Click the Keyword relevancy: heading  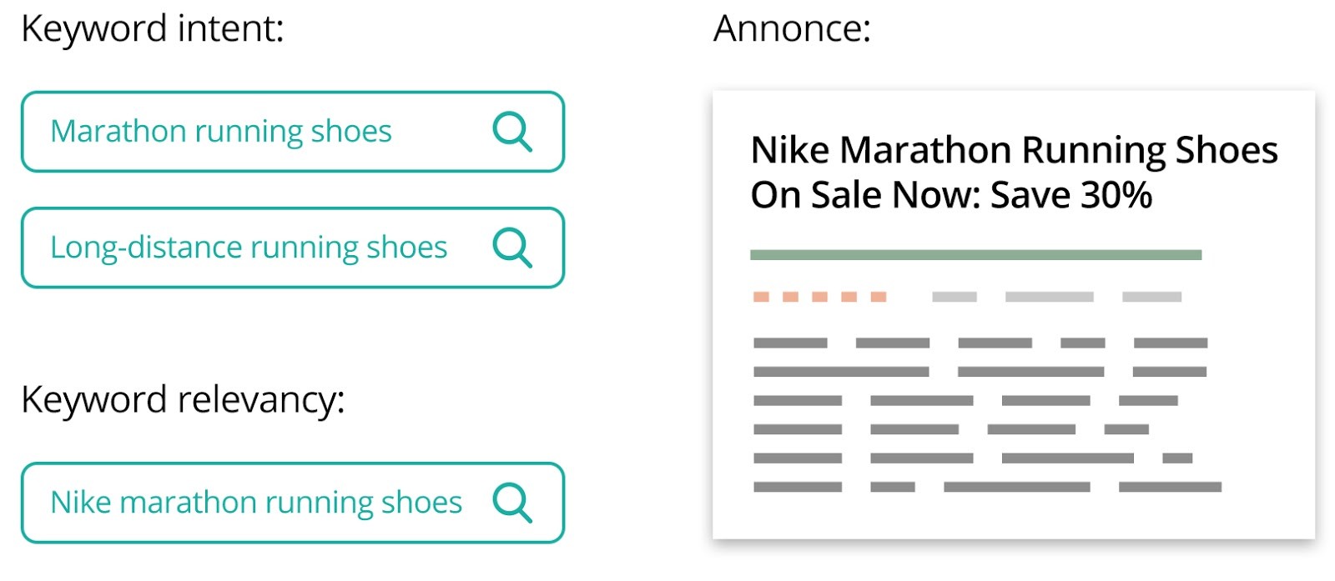pos(183,399)
